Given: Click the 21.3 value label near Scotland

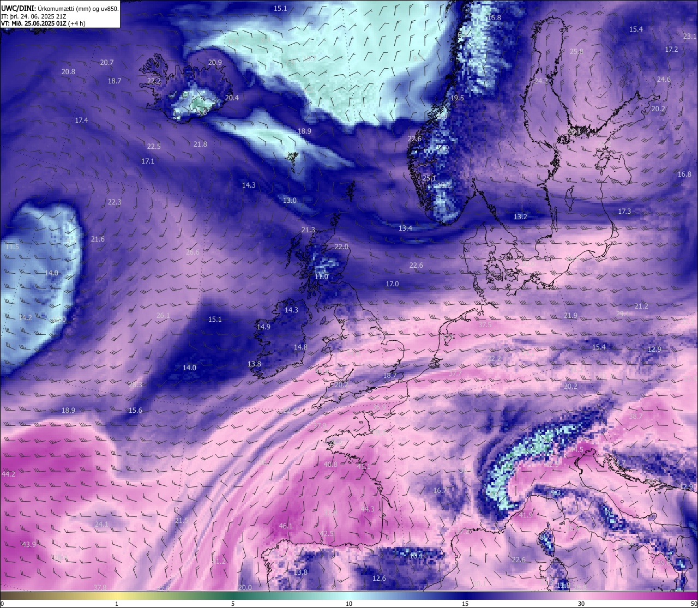Looking at the screenshot, I should (308, 230).
